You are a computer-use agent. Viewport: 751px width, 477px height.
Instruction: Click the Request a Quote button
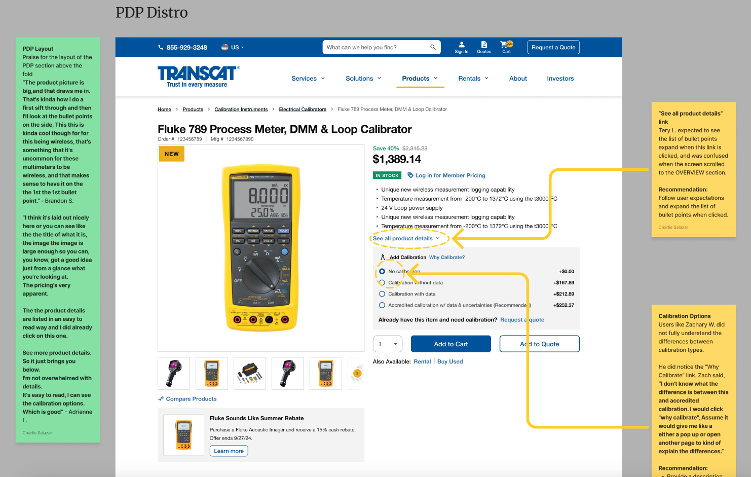tap(553, 47)
